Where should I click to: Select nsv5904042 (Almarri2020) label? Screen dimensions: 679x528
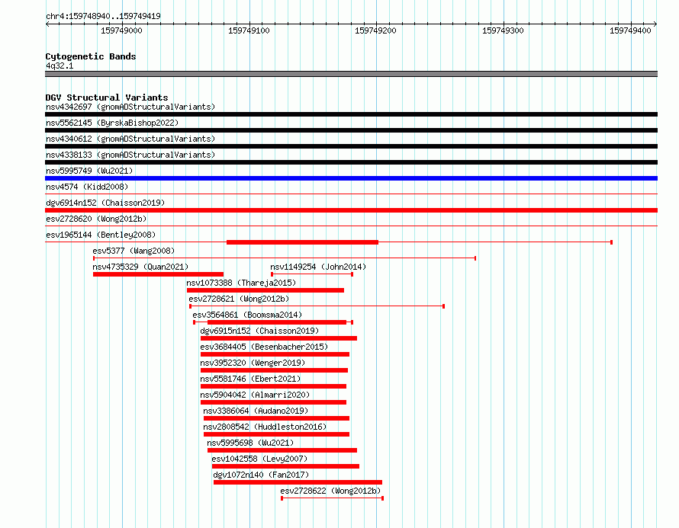(255, 395)
